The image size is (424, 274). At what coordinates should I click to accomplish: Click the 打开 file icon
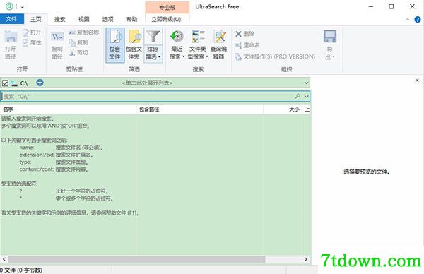pyautogui.click(x=25, y=32)
